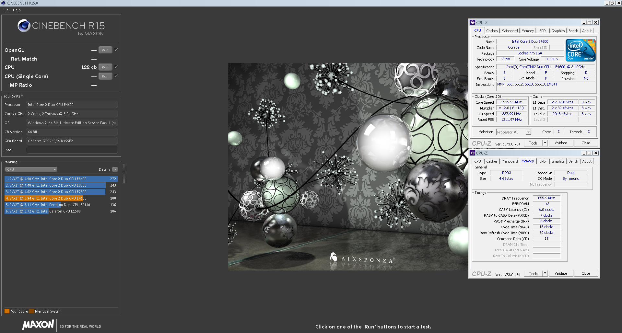The height and width of the screenshot is (333, 622).
Task: Click Close button in lower CPU-Z window
Action: [586, 273]
